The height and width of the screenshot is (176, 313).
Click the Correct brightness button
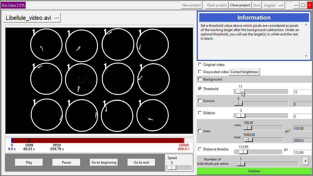click(x=244, y=72)
